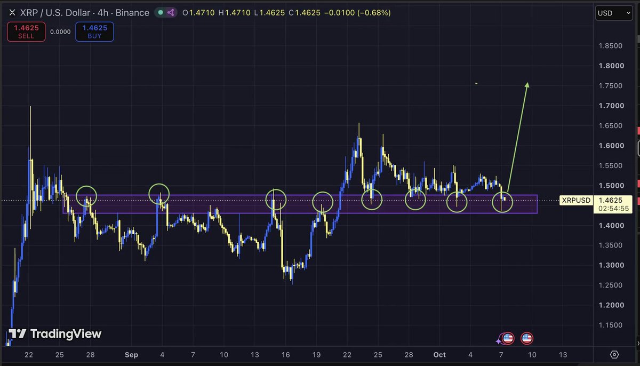Open the purple data-source icon beside Binance
The width and height of the screenshot is (640, 366).
(171, 12)
